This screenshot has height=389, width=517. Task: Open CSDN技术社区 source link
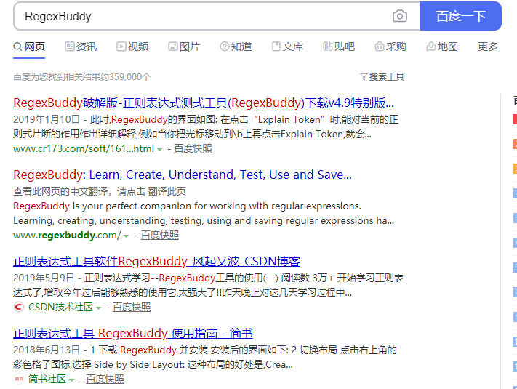60,308
